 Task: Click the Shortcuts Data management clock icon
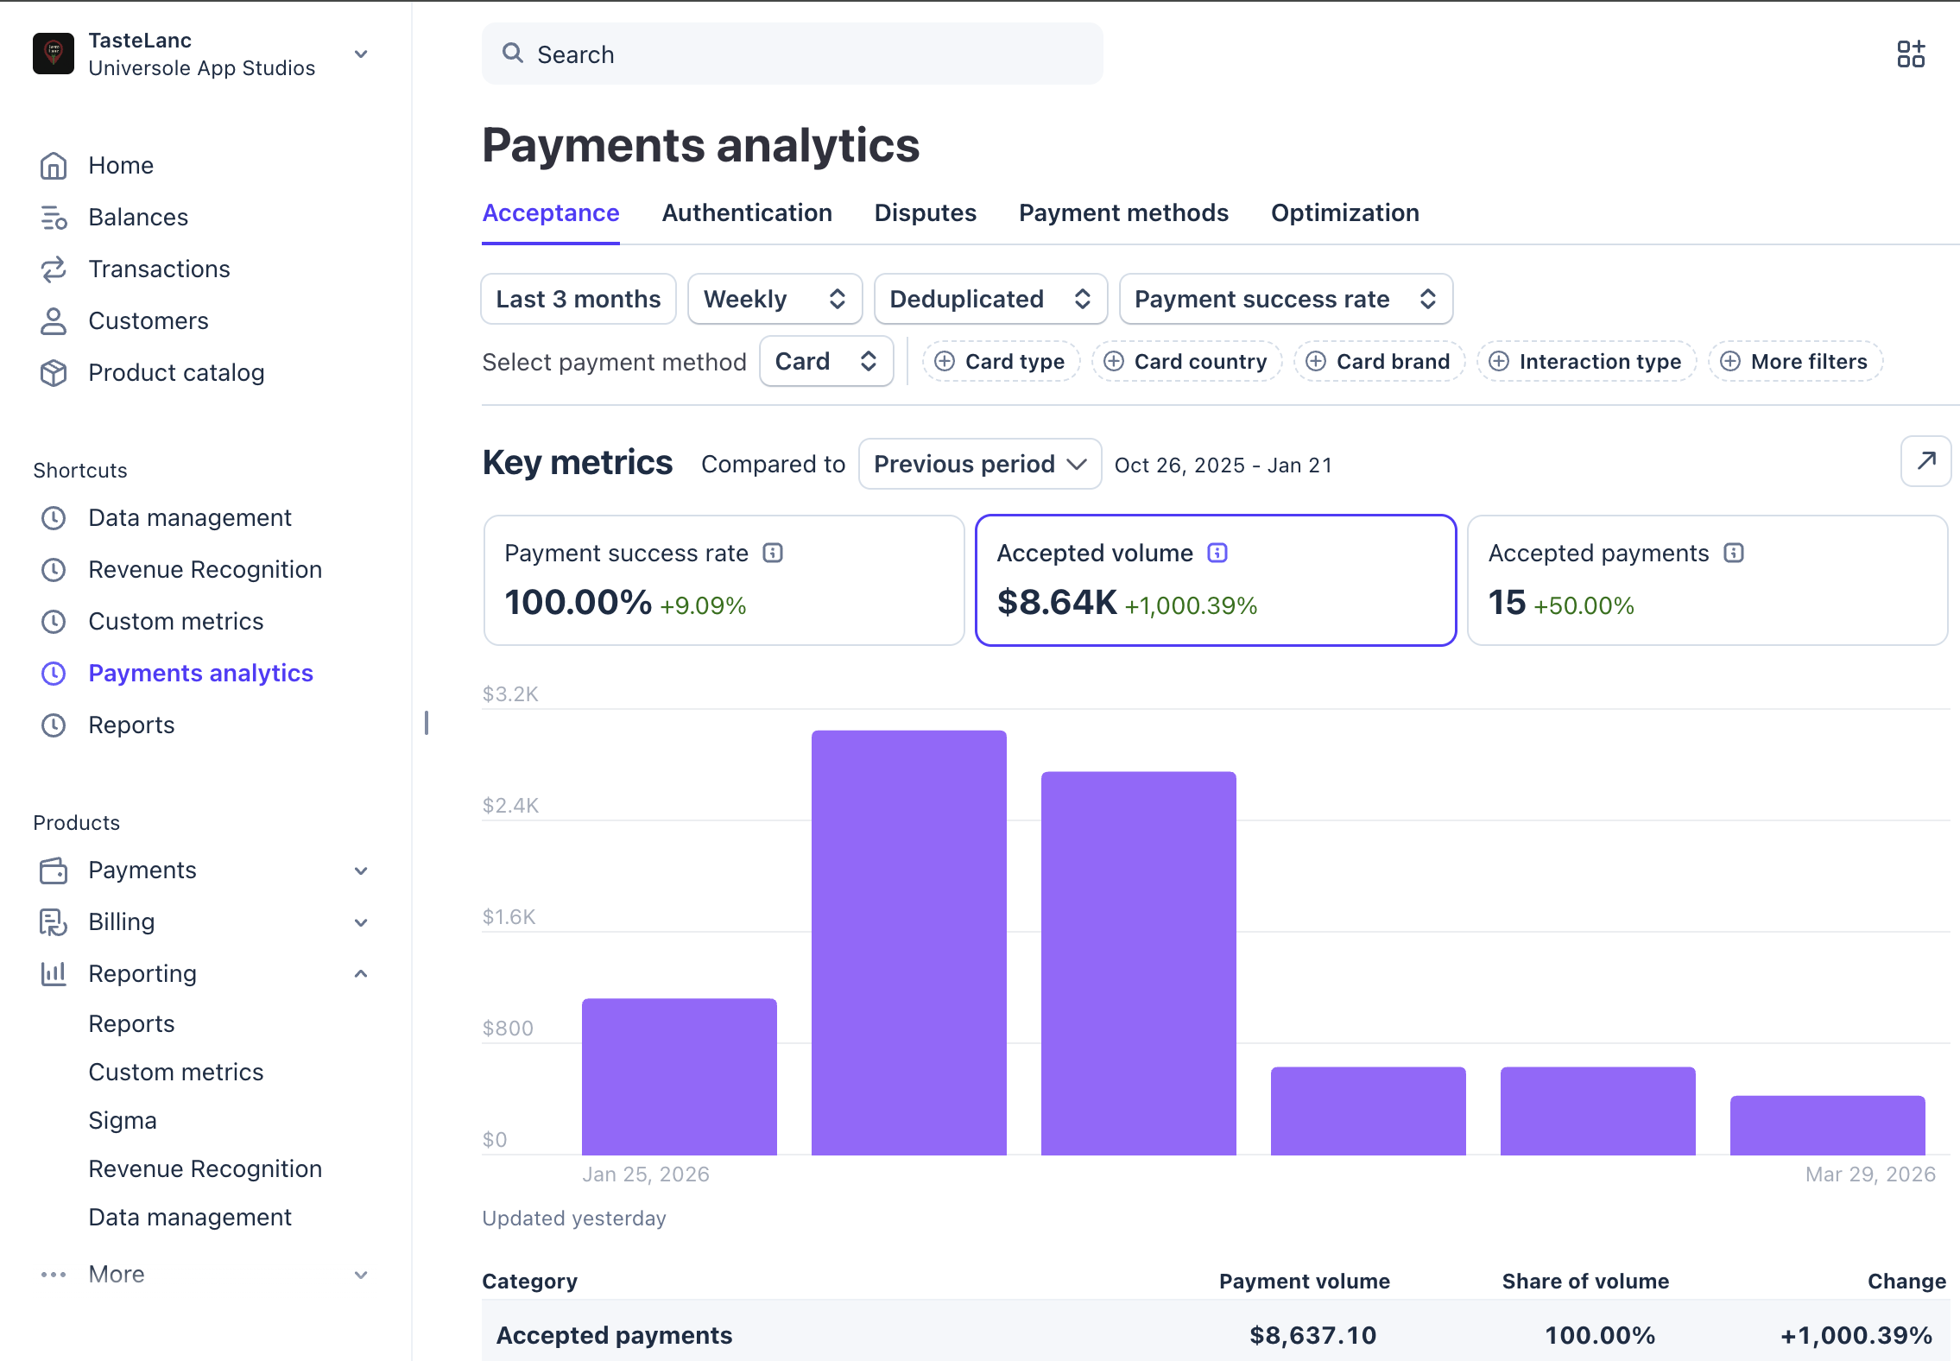pyautogui.click(x=54, y=518)
